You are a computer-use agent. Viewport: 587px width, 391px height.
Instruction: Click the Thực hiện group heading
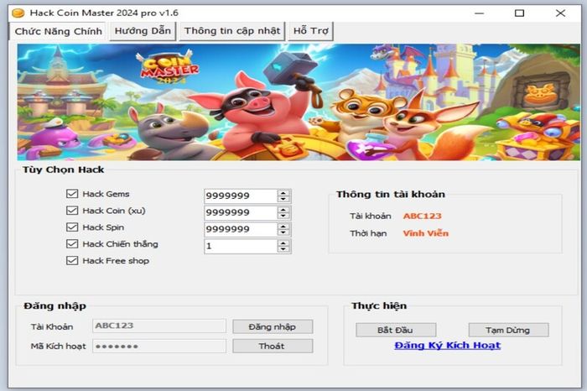[x=379, y=305]
